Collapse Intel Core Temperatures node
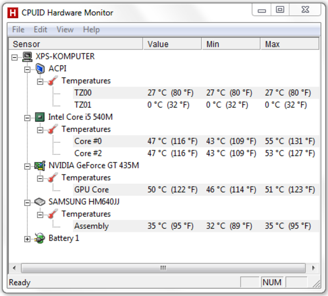The image size is (328, 296). 40,130
